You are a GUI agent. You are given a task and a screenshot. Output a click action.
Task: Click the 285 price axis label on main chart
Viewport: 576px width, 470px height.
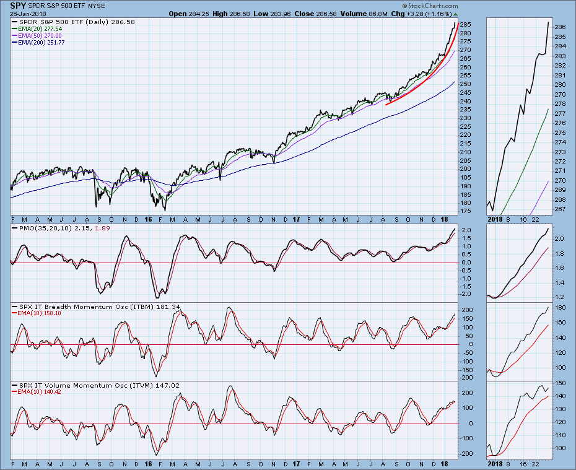click(465, 25)
